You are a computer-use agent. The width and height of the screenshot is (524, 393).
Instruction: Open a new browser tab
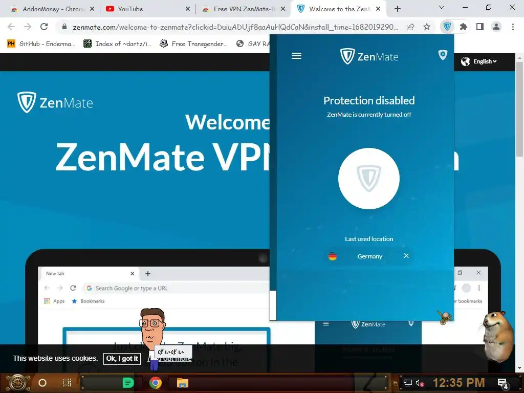397,9
